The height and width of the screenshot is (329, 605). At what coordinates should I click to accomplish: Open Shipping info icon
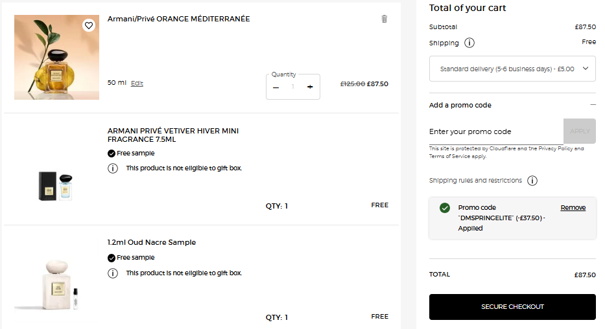click(469, 43)
